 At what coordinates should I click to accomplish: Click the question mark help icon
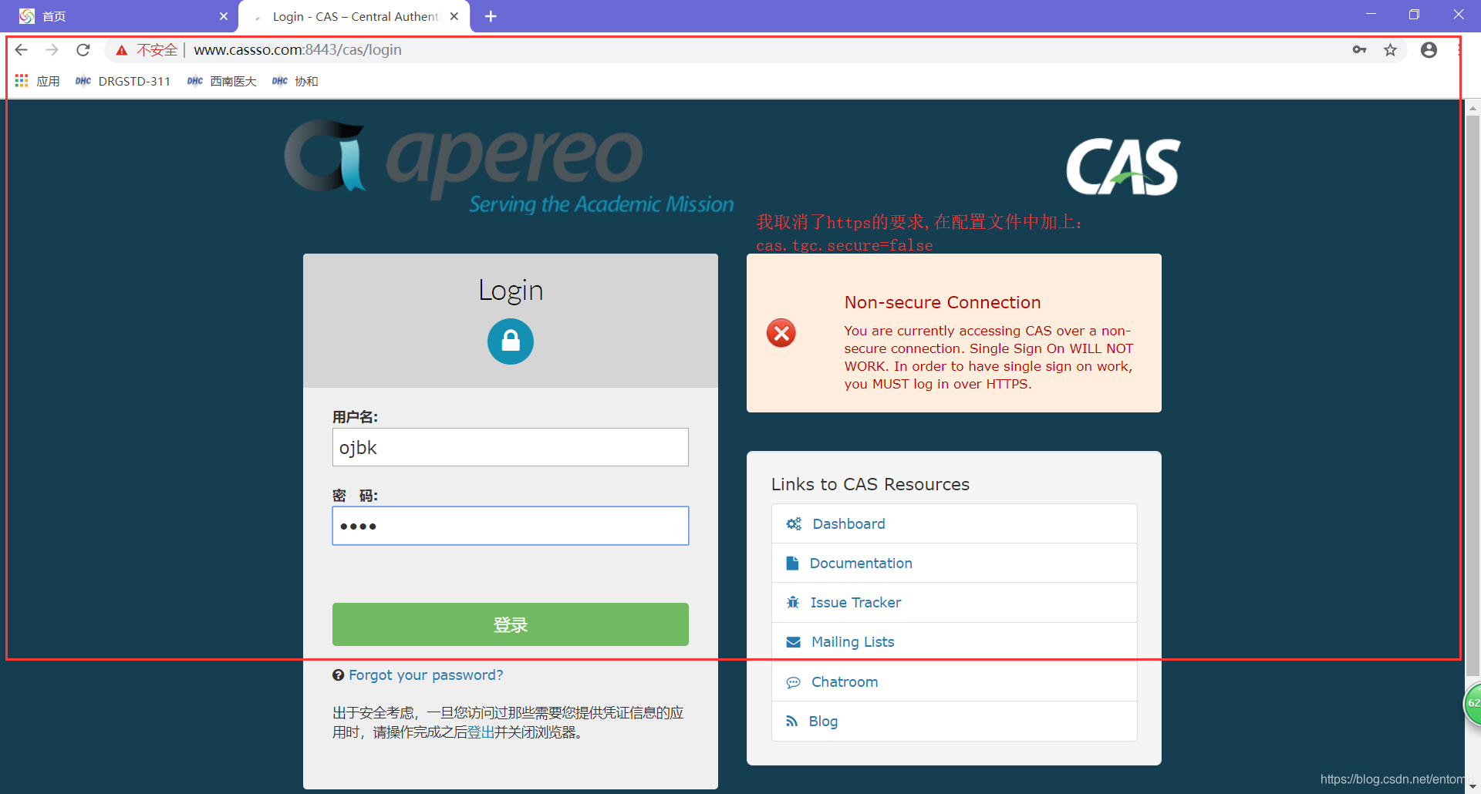pyautogui.click(x=338, y=675)
